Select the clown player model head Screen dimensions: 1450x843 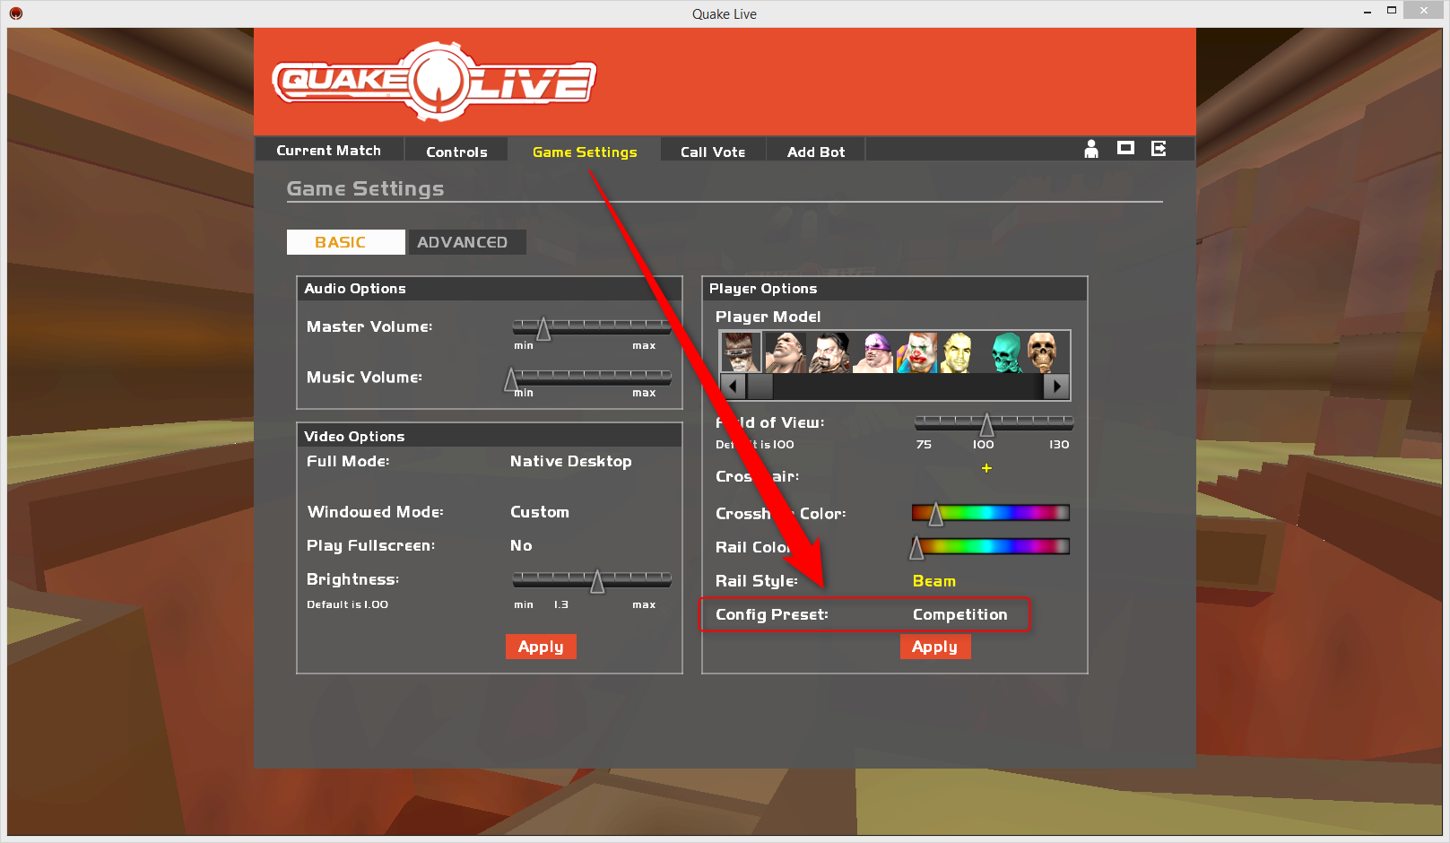(917, 352)
